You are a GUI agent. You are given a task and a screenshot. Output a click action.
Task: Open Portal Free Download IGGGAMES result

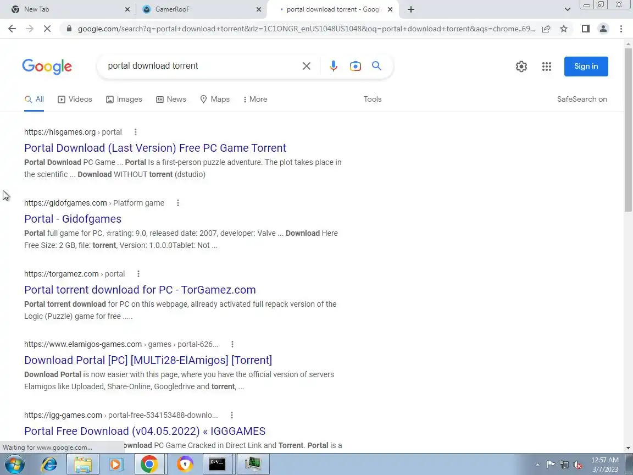(145, 431)
